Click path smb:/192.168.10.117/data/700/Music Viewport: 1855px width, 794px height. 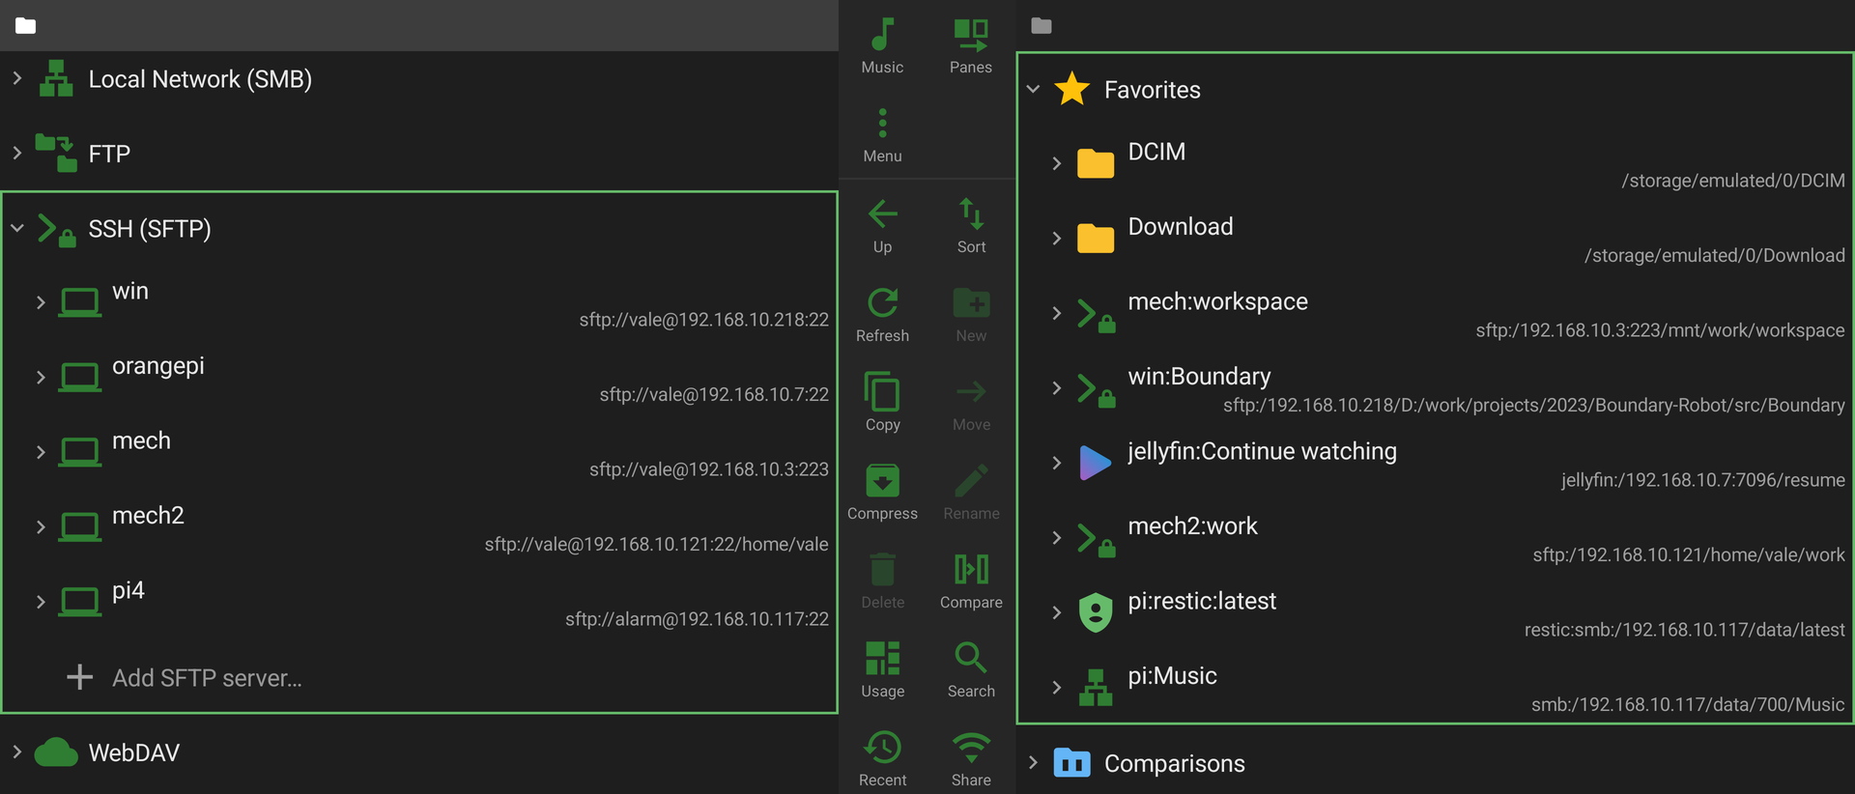(x=1688, y=704)
